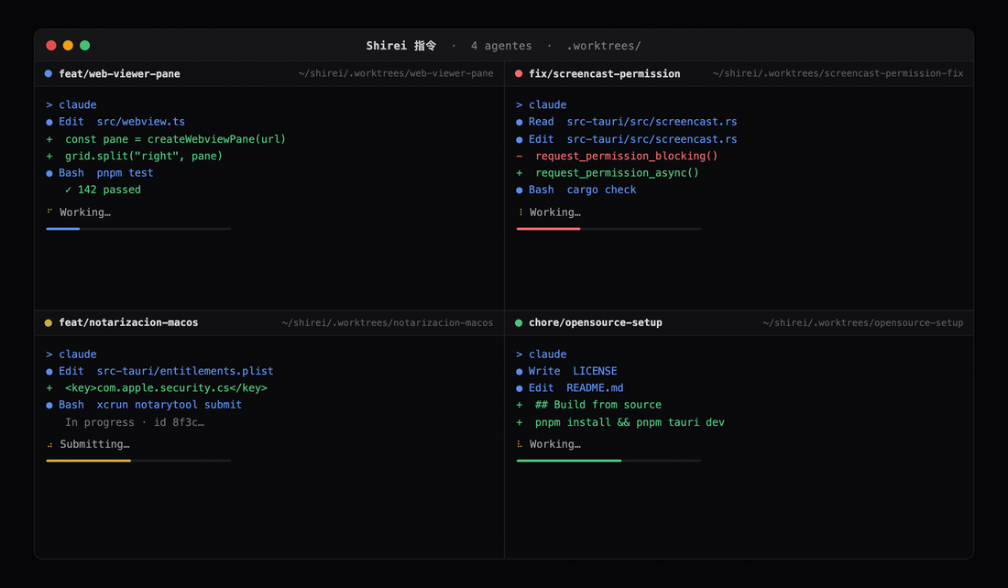Select the chore/opensource-setup pane title
The height and width of the screenshot is (588, 1008).
pyautogui.click(x=596, y=322)
